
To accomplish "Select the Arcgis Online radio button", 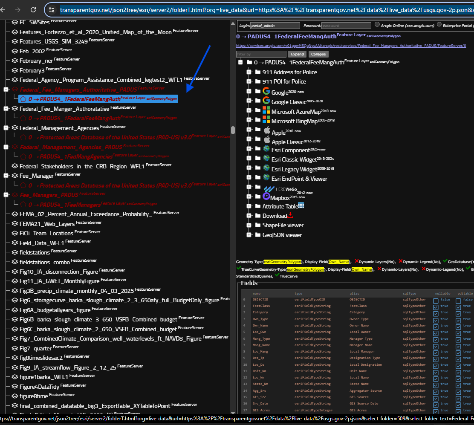I will (377, 25).
